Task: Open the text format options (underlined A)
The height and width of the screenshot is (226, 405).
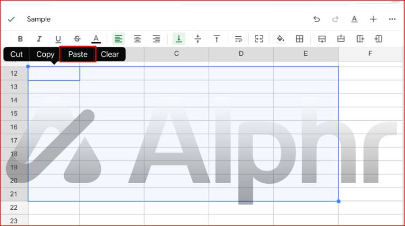Action: [354, 19]
